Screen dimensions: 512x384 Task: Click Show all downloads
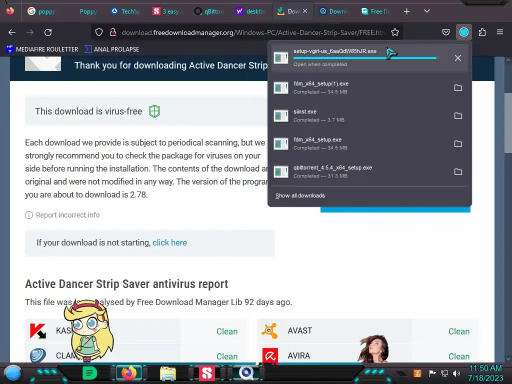pos(300,195)
